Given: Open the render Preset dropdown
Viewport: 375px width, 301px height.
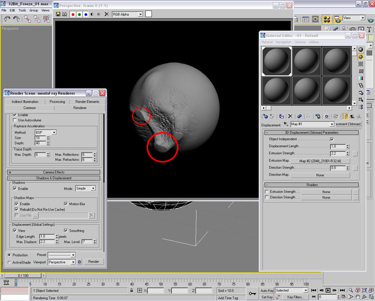Looking at the screenshot, I should 62,255.
